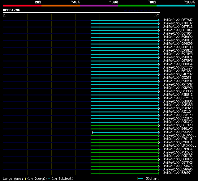
Task: Select hit label UniRef100_A9PBC1
Action: point(178,57)
